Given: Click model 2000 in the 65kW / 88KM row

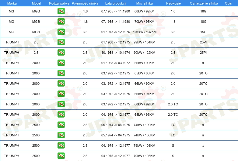Looking at the screenshot, I should (x=36, y=73).
